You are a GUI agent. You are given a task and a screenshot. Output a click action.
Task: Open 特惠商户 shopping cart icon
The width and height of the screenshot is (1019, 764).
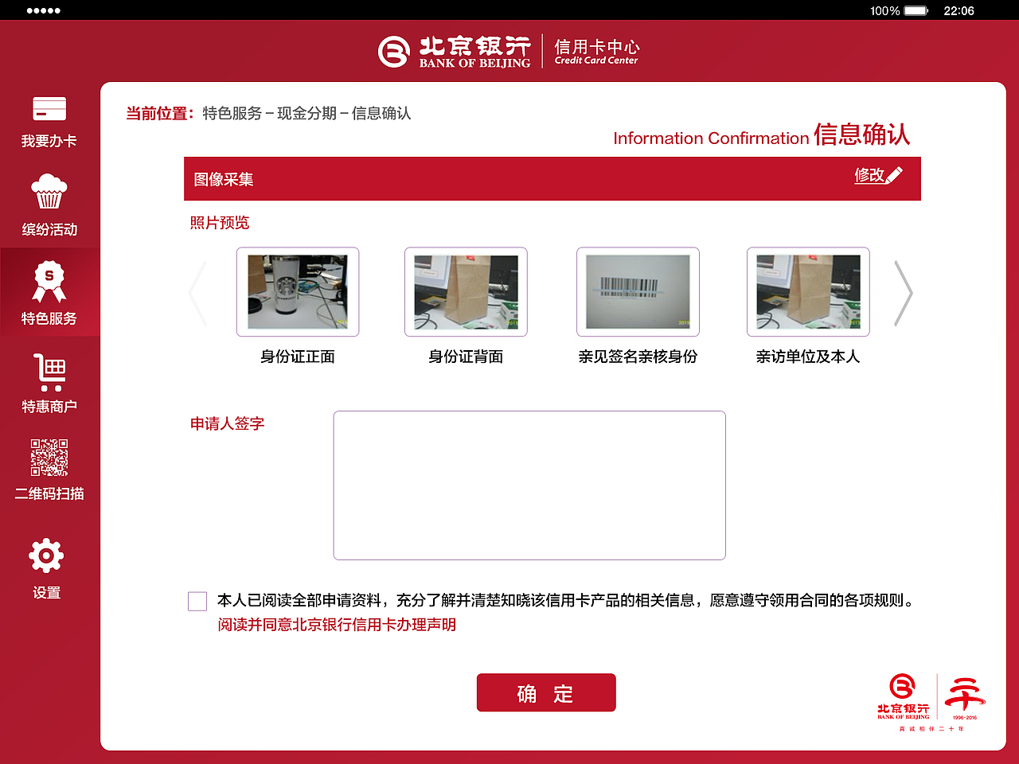pos(49,370)
